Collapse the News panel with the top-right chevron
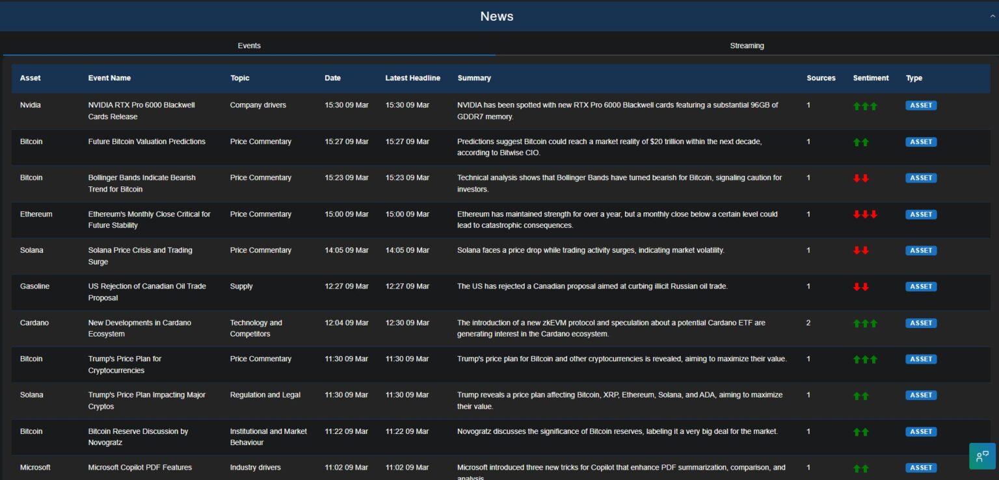The image size is (999, 480). tap(992, 17)
